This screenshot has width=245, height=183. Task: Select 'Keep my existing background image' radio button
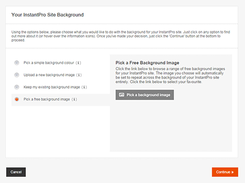pyautogui.click(x=17, y=87)
